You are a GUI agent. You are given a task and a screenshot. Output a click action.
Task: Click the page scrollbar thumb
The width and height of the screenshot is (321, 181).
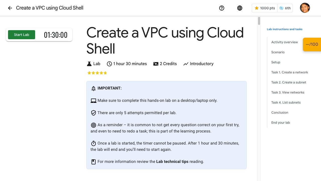(259, 21)
